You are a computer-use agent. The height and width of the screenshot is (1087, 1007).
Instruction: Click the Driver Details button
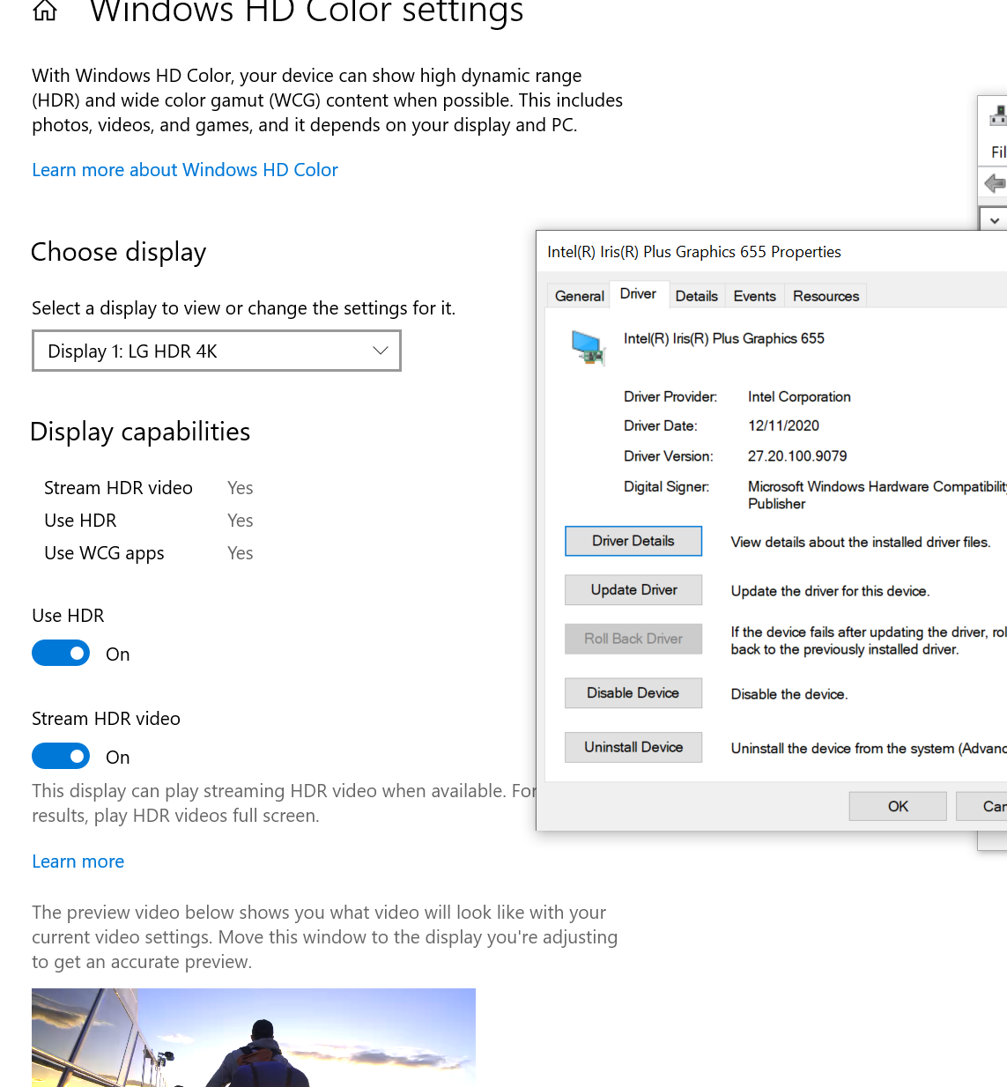[x=633, y=541]
